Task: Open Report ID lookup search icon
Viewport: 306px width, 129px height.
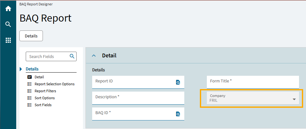Action: [178, 82]
